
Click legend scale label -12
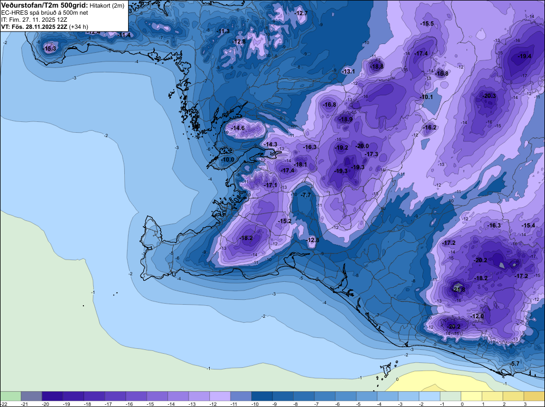click(x=213, y=404)
